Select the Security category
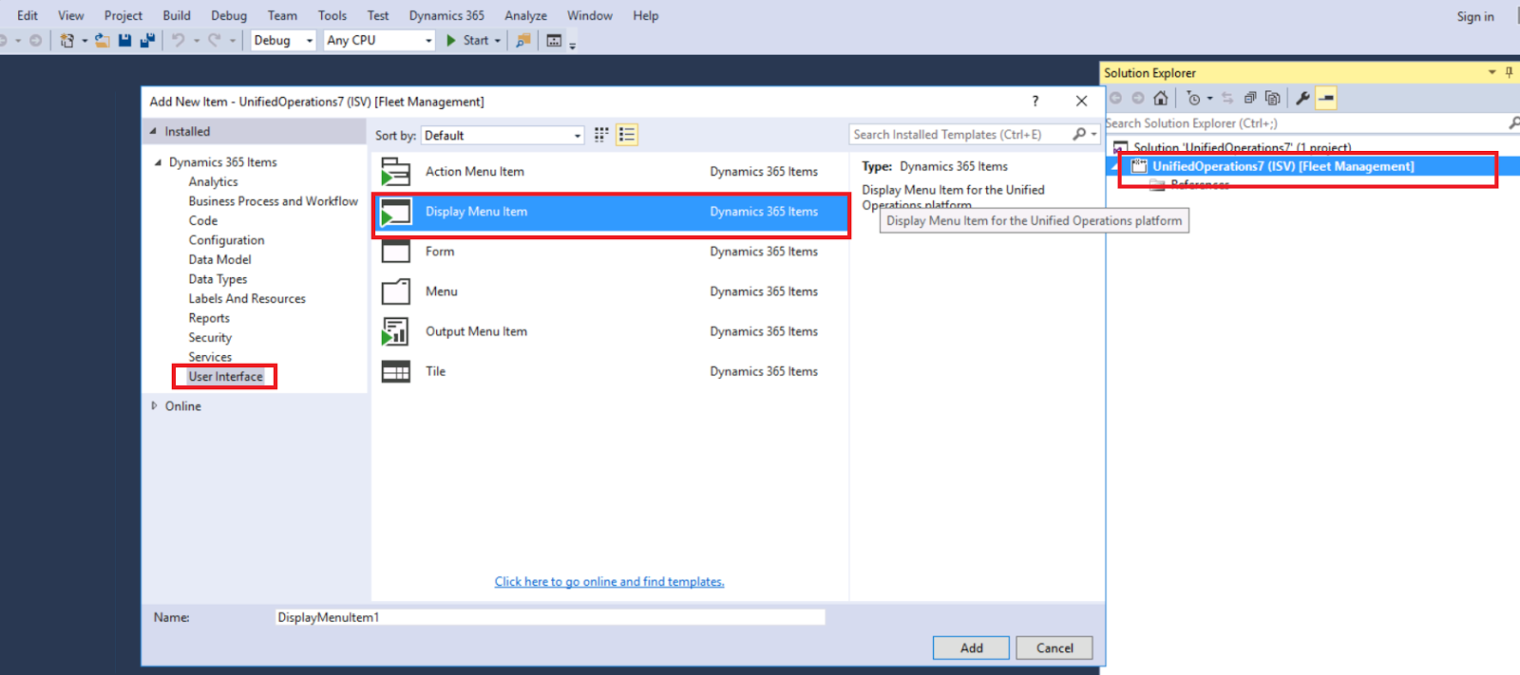The image size is (1520, 675). pos(210,337)
